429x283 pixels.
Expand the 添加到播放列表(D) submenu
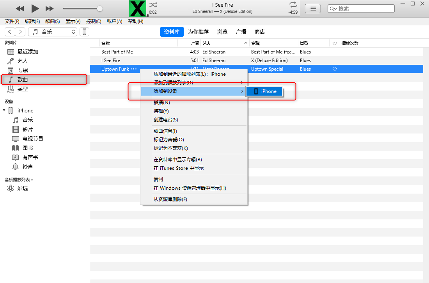coord(194,82)
